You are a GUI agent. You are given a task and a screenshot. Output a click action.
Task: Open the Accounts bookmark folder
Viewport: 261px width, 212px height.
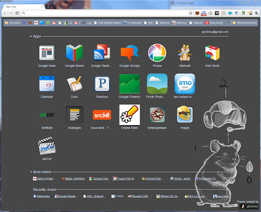(12, 23)
